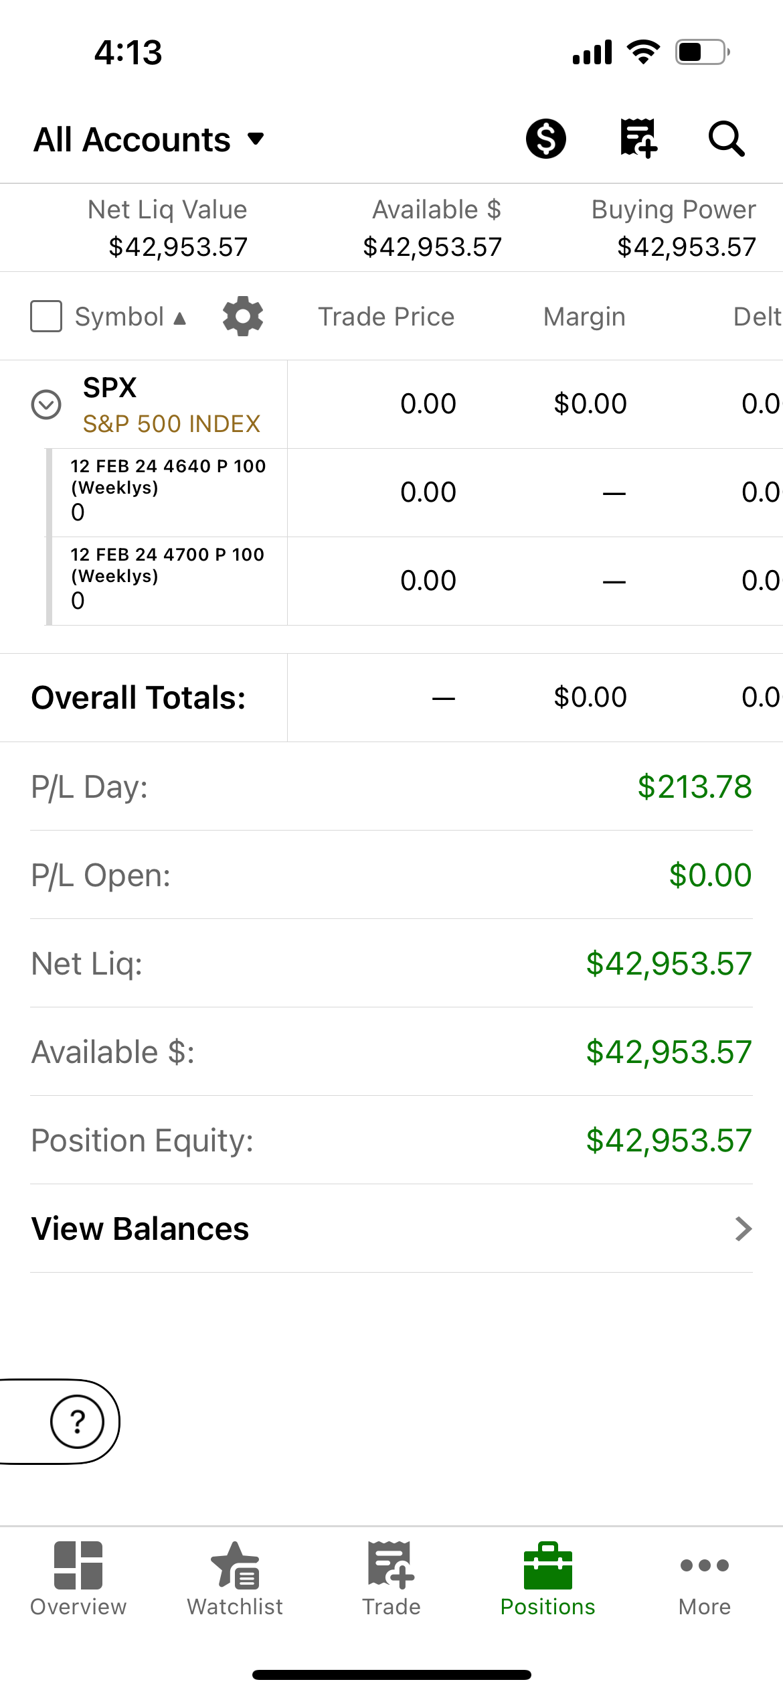Screen dimensions: 783x1696
Task: Collapse the SPX position group
Action: pos(46,405)
